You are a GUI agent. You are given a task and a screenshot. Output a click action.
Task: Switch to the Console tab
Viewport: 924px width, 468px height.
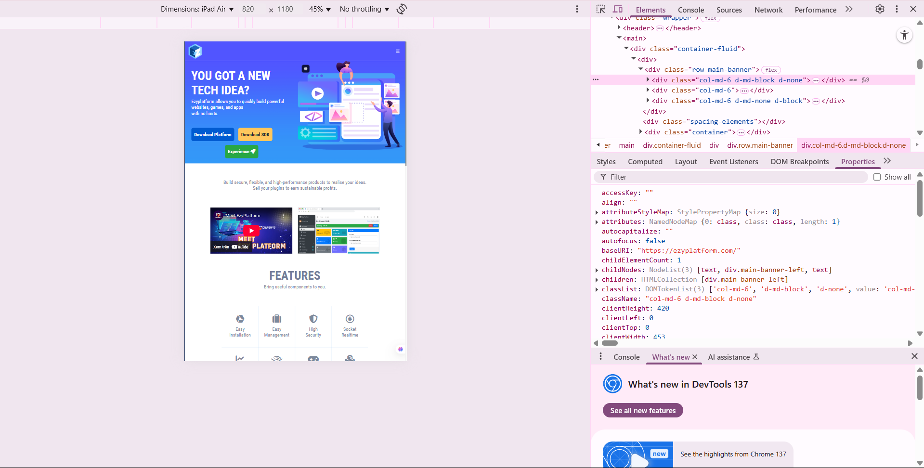click(691, 10)
